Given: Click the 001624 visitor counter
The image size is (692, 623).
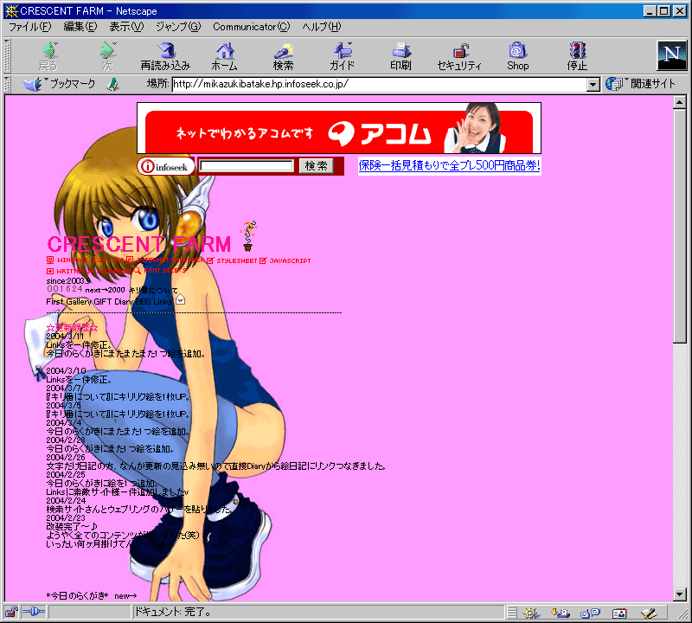Looking at the screenshot, I should (x=64, y=289).
